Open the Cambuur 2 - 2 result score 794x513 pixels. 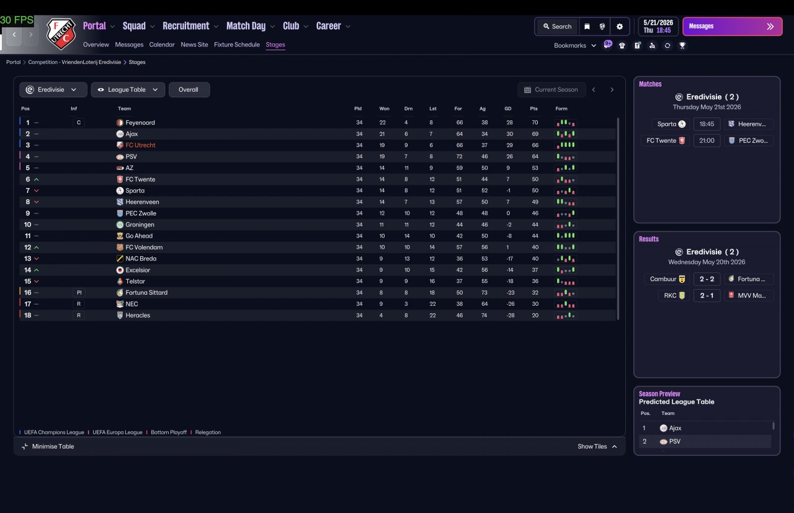tap(707, 279)
